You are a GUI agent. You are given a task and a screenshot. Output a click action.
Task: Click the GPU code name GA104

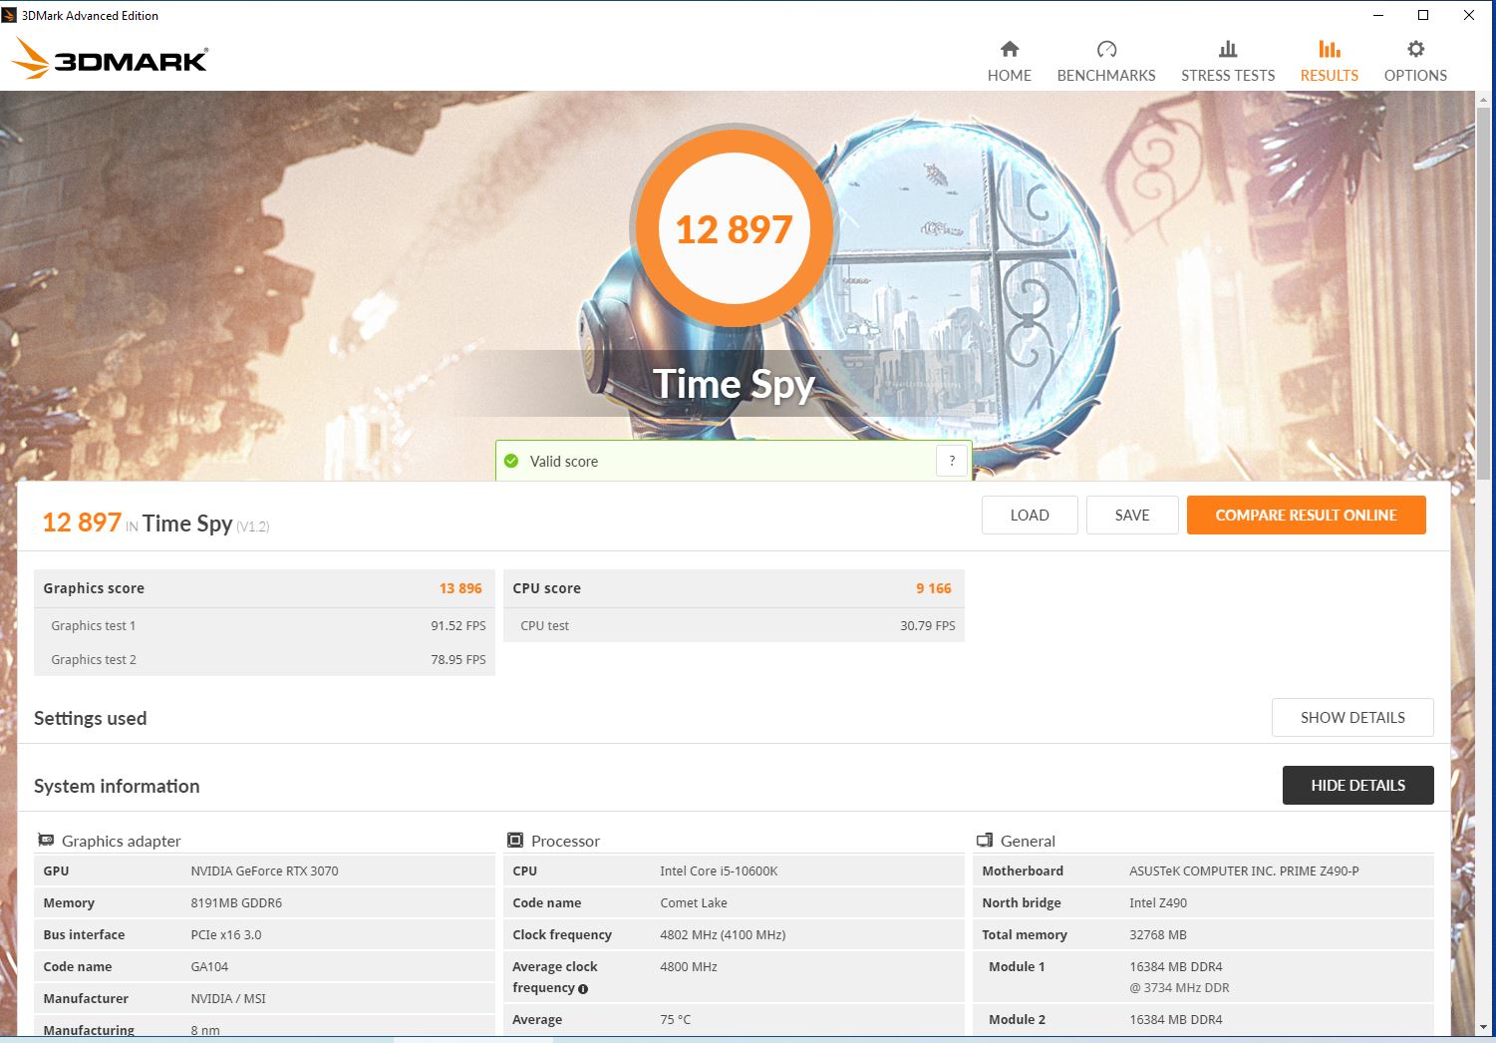pos(209,966)
